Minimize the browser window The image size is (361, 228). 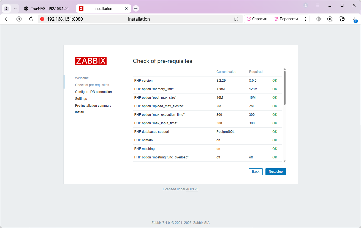330,5
